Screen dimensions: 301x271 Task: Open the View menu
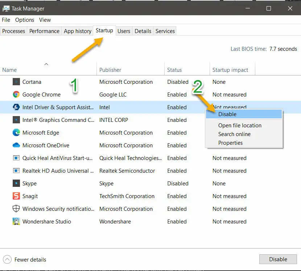pos(45,20)
